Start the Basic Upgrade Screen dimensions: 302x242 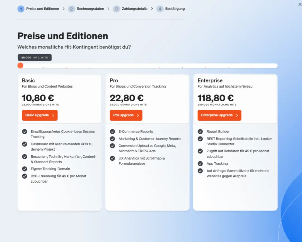(40, 115)
